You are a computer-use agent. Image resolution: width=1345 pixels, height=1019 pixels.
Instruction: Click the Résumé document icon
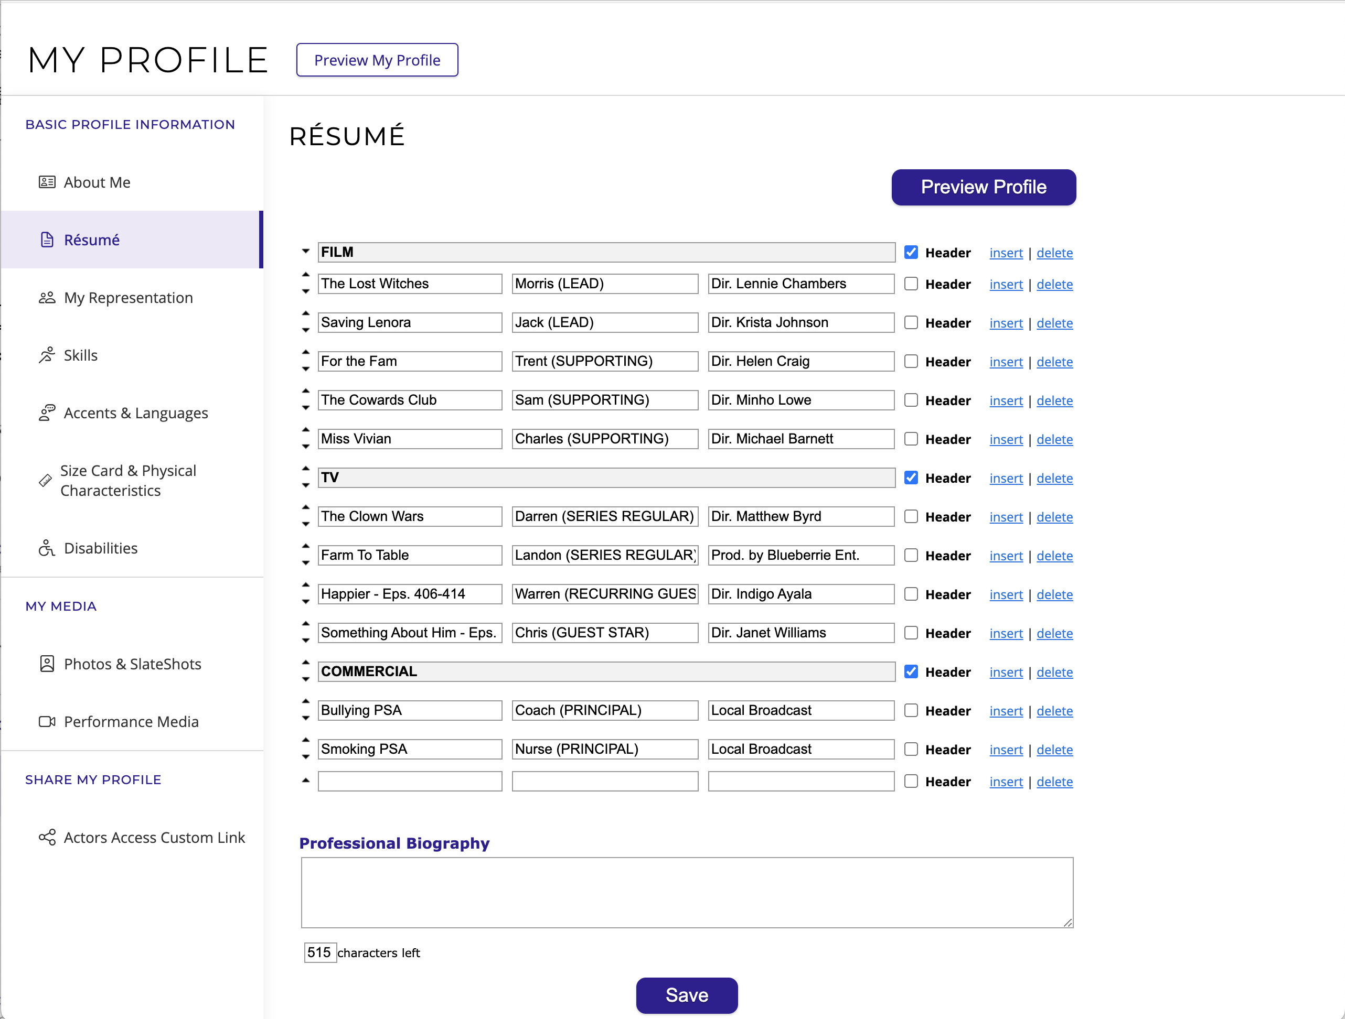click(47, 240)
